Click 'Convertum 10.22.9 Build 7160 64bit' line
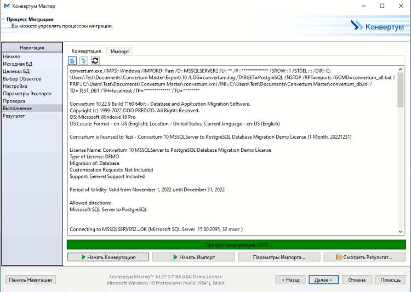 160,104
